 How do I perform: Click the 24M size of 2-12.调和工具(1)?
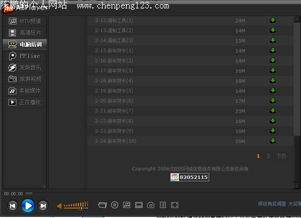click(240, 20)
